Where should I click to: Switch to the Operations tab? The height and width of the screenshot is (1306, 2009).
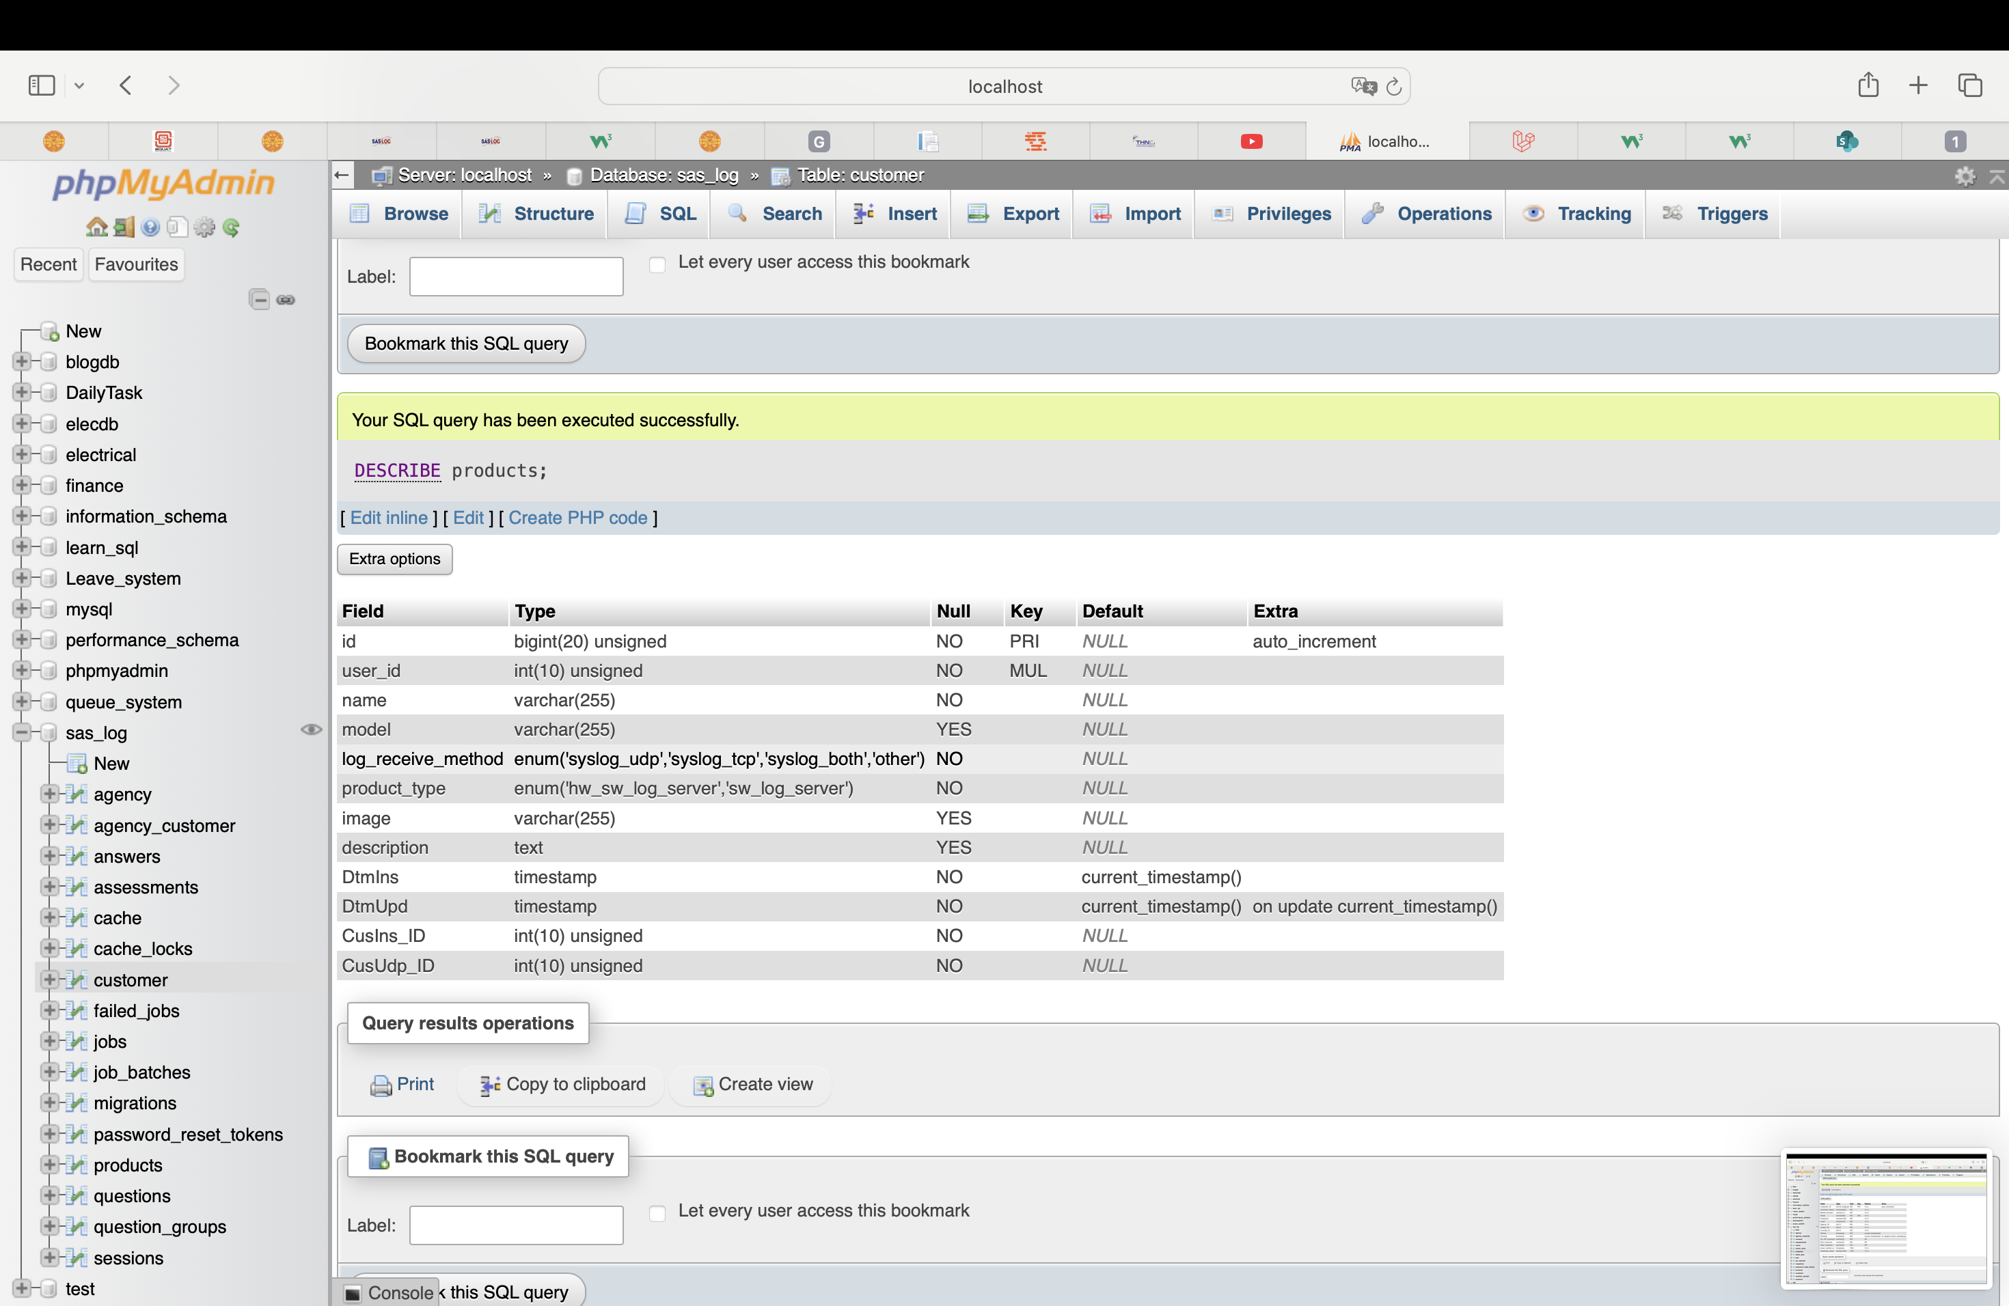click(x=1425, y=214)
